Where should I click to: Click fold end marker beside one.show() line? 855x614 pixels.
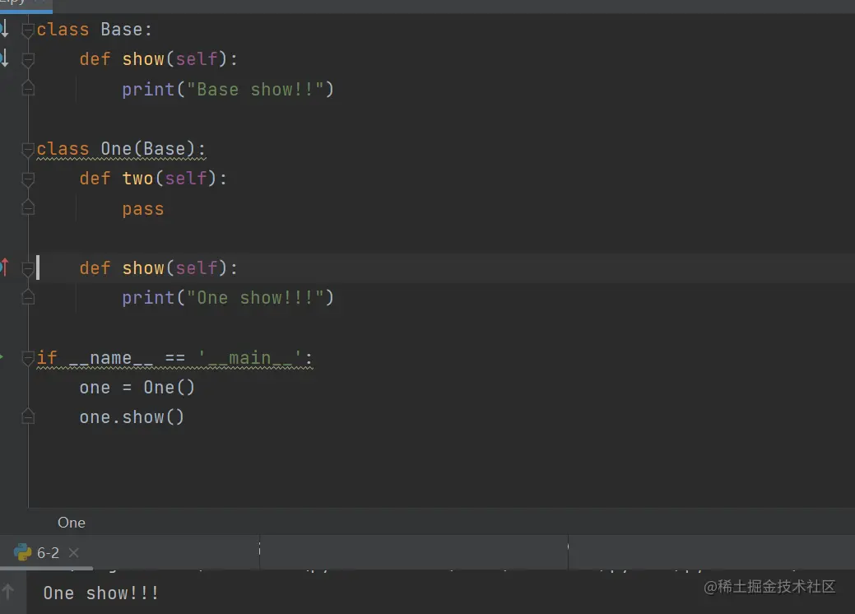point(28,417)
